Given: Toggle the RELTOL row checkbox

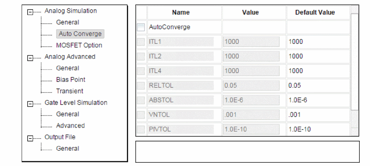Looking at the screenshot, I should click(x=141, y=86).
